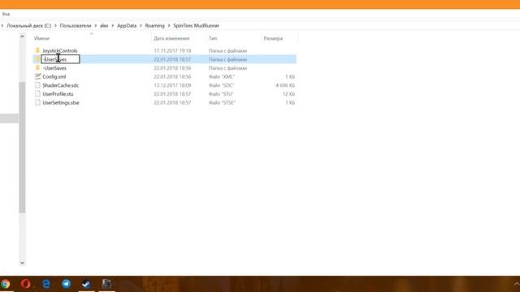Expand chevron after Roaming breadcrumb

pyautogui.click(x=169, y=25)
